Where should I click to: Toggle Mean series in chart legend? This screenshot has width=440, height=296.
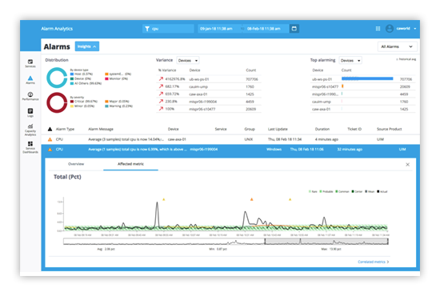(370, 192)
